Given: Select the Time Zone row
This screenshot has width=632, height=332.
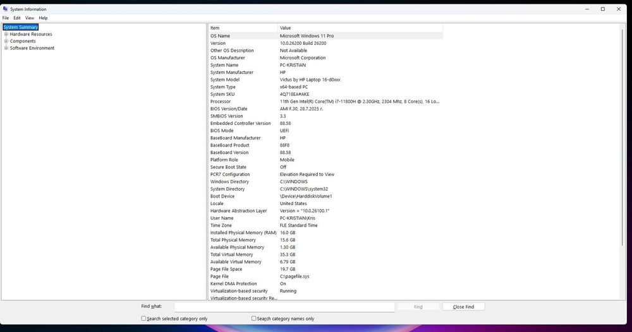Looking at the screenshot, I should click(325, 225).
